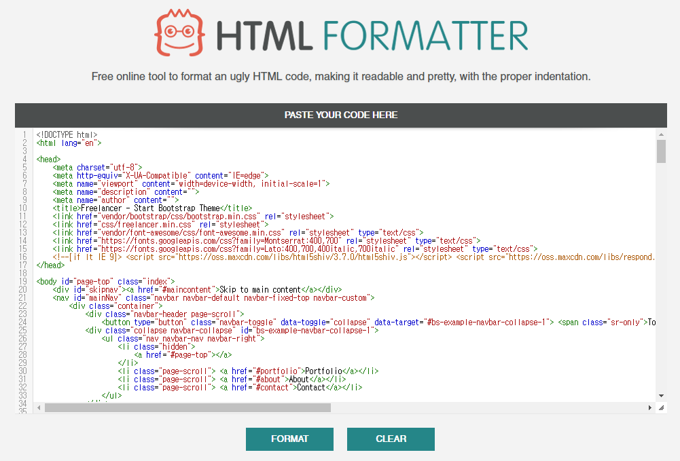The width and height of the screenshot is (680, 461).
Task: Click the nav id="mainNav" line
Action: 214,297
